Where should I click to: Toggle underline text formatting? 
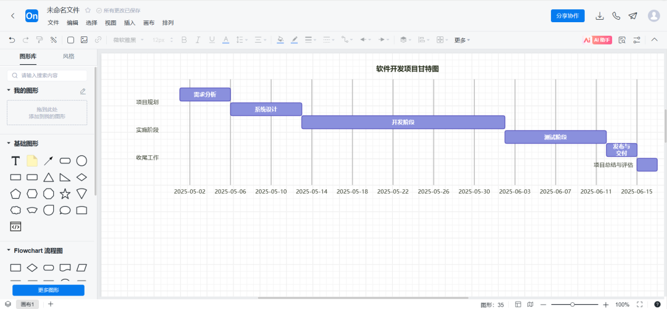click(212, 40)
